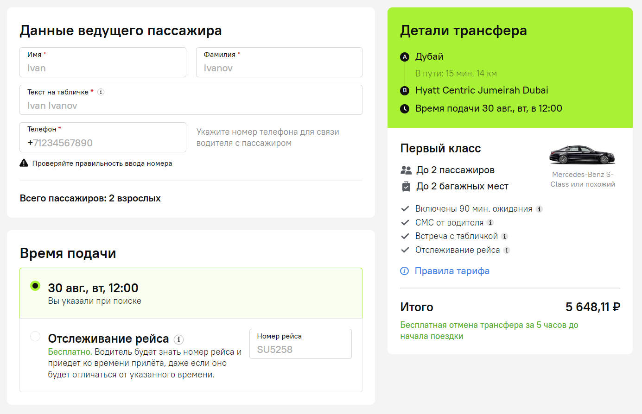Select the Отслеживание рейса radio button

pyautogui.click(x=35, y=336)
